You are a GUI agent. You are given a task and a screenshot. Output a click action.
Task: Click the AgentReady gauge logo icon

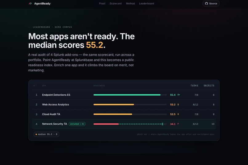pyautogui.click(x=30, y=4)
